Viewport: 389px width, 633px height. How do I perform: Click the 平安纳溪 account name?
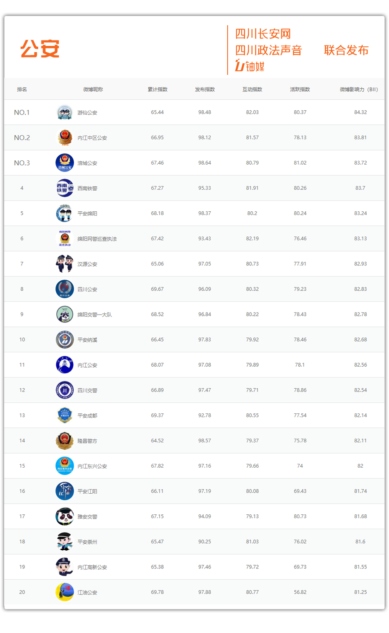click(x=87, y=340)
